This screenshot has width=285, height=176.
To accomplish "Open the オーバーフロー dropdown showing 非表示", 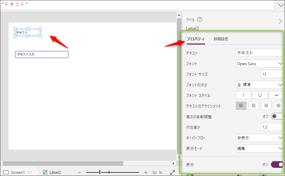I will pos(260,138).
